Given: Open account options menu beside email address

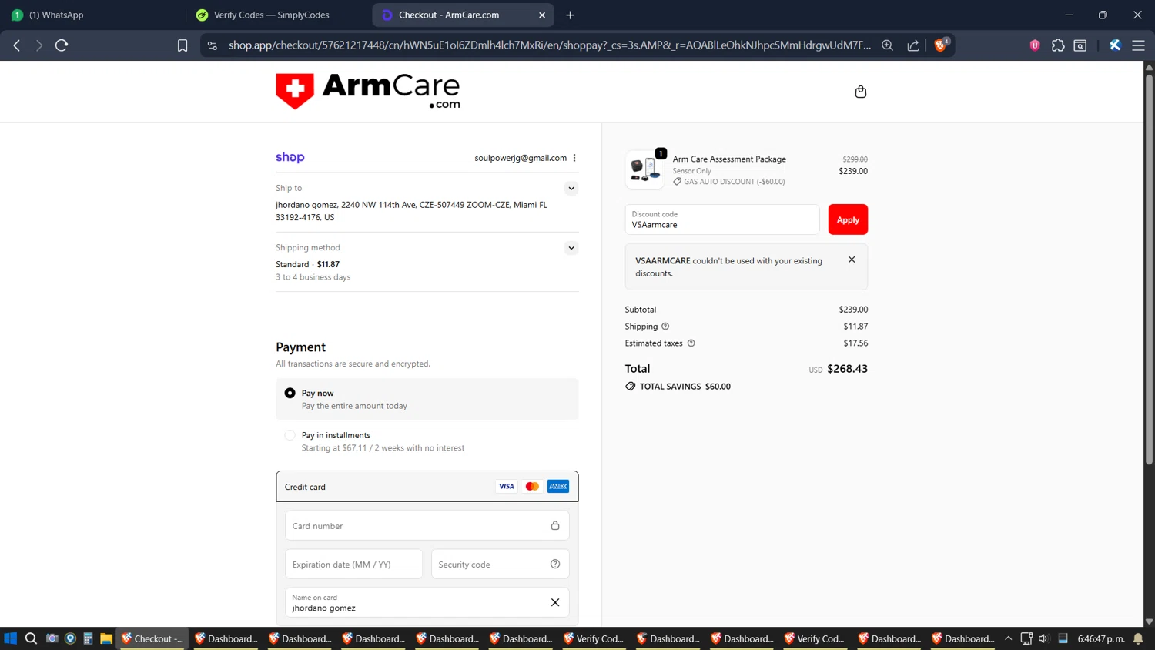Looking at the screenshot, I should point(574,158).
